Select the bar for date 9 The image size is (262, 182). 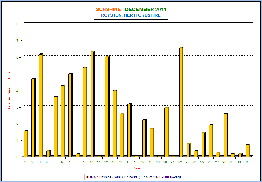pyautogui.click(x=85, y=112)
